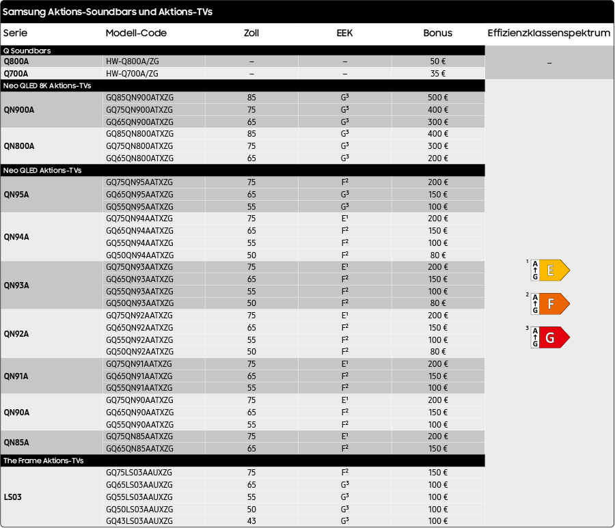Select model code GQ65QN85AATXZG

click(139, 449)
